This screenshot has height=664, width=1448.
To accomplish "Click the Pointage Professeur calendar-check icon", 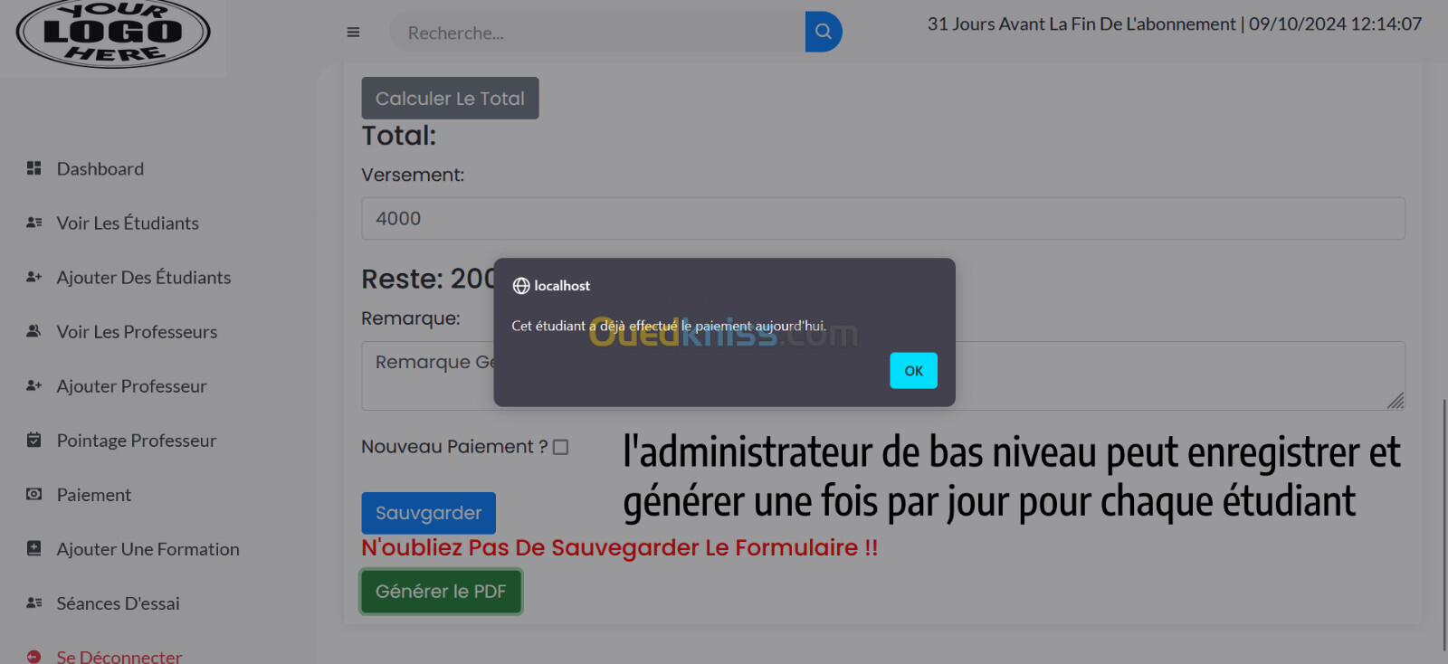I will [34, 440].
